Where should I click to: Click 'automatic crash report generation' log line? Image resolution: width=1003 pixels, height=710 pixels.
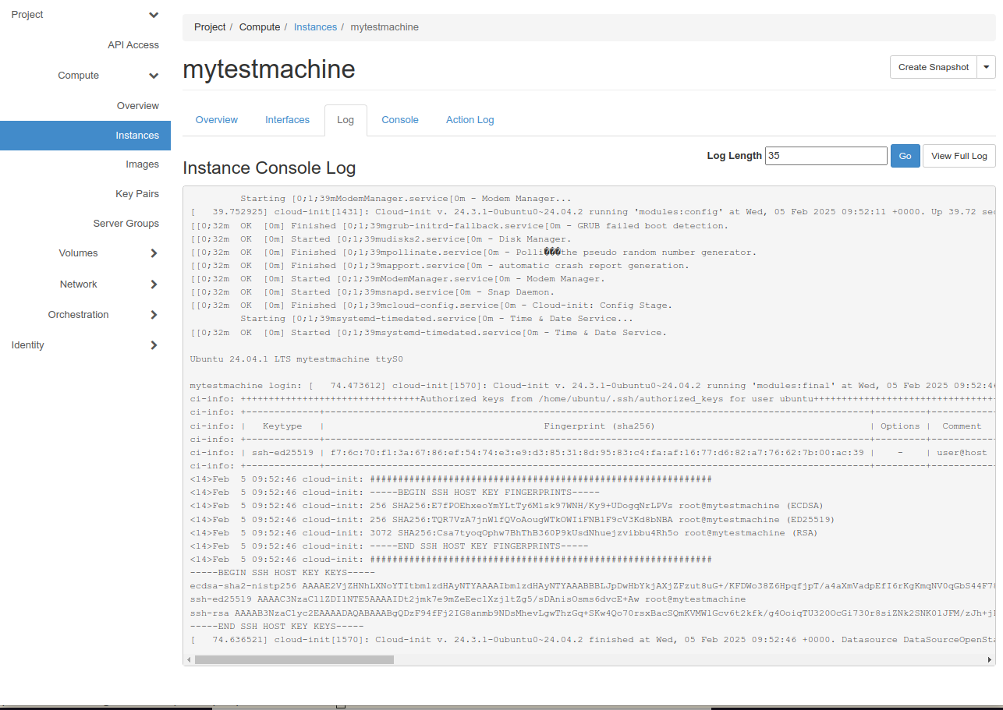440,266
